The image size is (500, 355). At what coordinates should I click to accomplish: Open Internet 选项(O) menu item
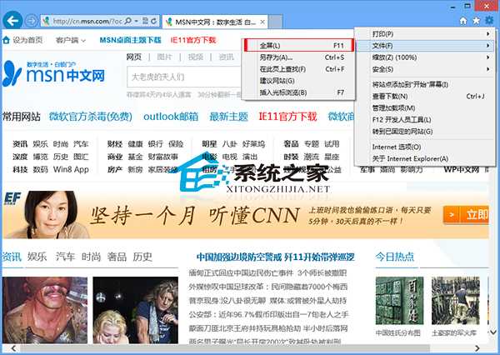[424, 147]
